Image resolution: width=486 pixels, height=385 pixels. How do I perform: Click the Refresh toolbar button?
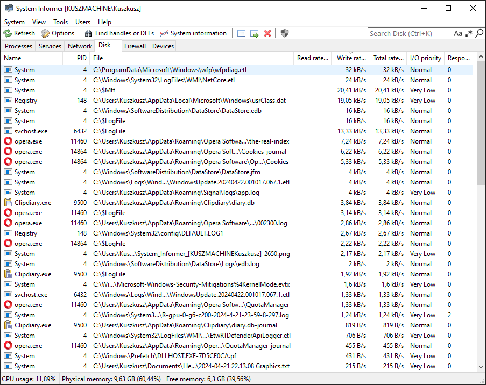coord(19,33)
